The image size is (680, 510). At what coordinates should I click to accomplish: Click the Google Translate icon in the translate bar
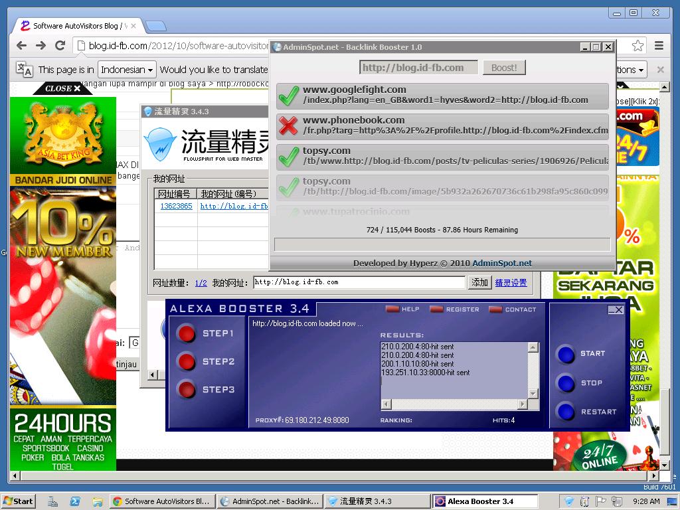25,69
